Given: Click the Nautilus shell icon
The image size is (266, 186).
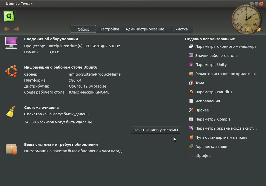Looking at the screenshot, I should (191, 92).
